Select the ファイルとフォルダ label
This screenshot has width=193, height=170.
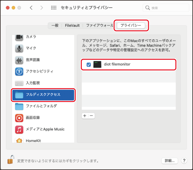pyautogui.click(x=41, y=106)
